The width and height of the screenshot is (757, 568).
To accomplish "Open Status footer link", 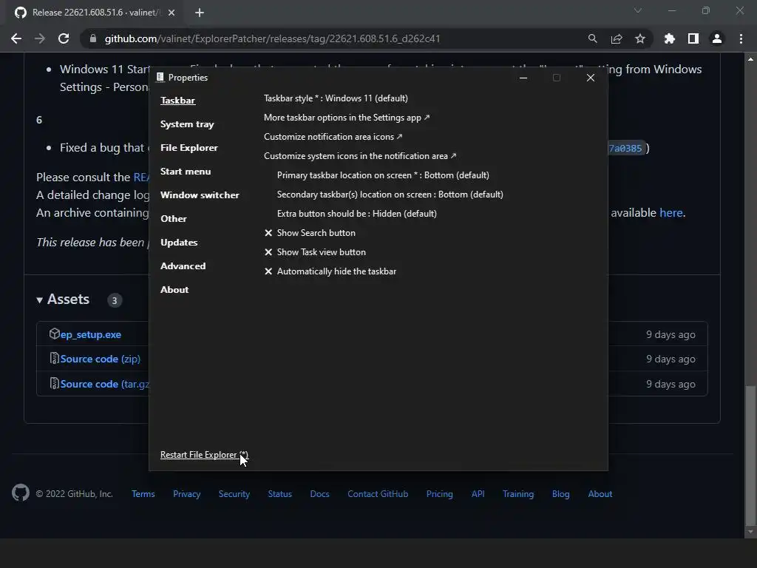I will point(280,493).
